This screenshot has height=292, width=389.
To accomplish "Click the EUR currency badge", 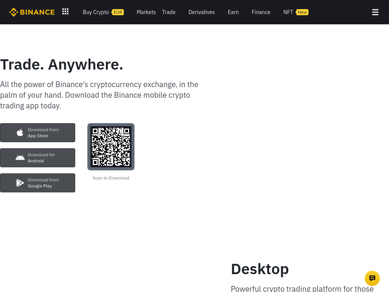I will tap(118, 12).
